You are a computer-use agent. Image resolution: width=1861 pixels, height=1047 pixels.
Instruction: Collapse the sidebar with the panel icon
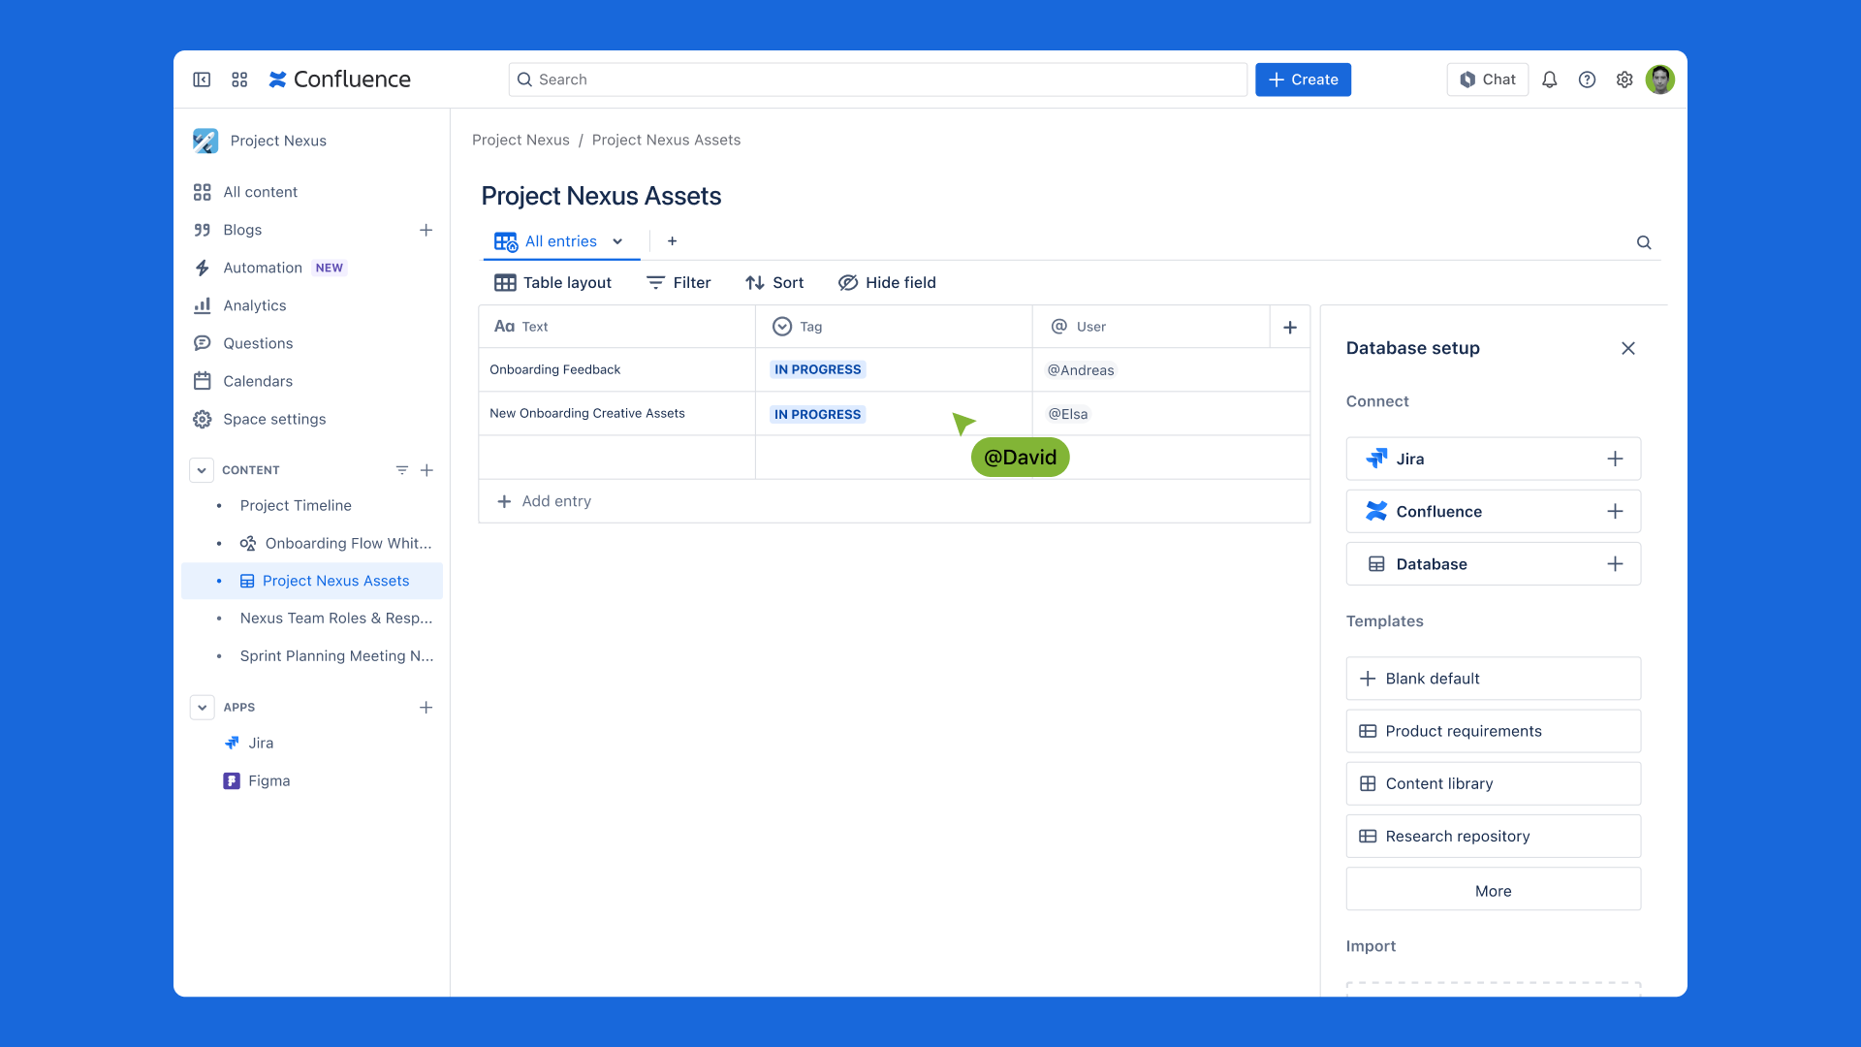click(x=202, y=79)
